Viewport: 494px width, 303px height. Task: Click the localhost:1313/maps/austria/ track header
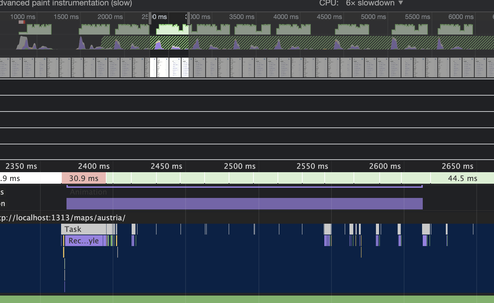63,218
